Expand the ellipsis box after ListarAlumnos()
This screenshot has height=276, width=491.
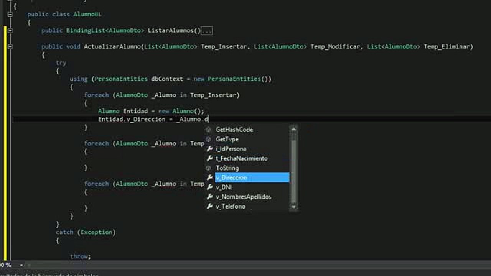tap(207, 31)
